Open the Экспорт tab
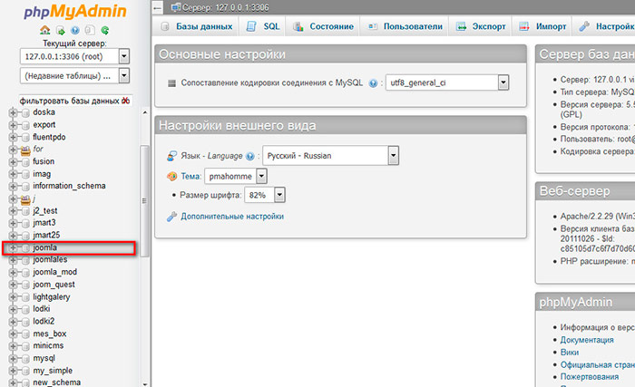635x387 pixels. (481, 26)
